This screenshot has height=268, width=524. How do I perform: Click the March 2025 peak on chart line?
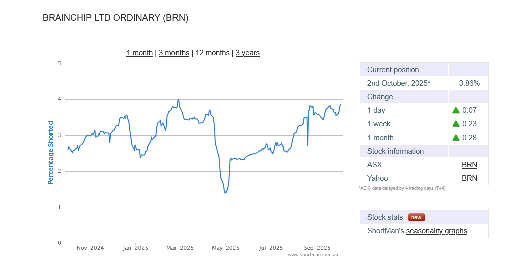(x=179, y=100)
